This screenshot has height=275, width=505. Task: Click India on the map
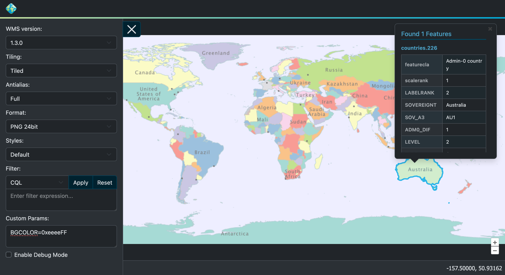pyautogui.click(x=355, y=114)
